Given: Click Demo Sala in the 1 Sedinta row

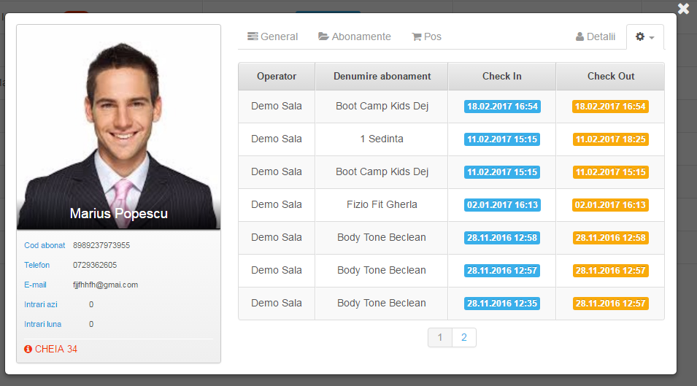Looking at the screenshot, I should (277, 139).
